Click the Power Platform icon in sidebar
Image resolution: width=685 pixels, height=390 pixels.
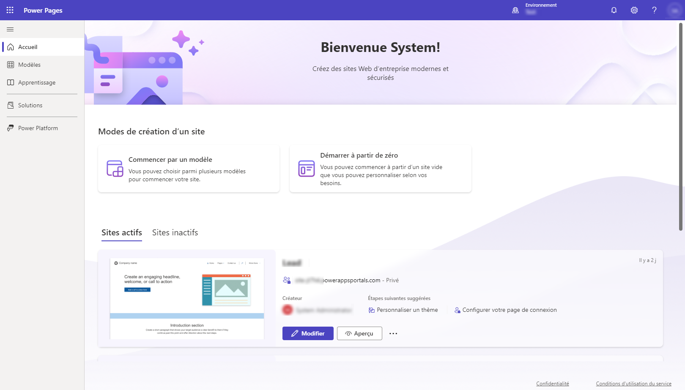coord(11,128)
